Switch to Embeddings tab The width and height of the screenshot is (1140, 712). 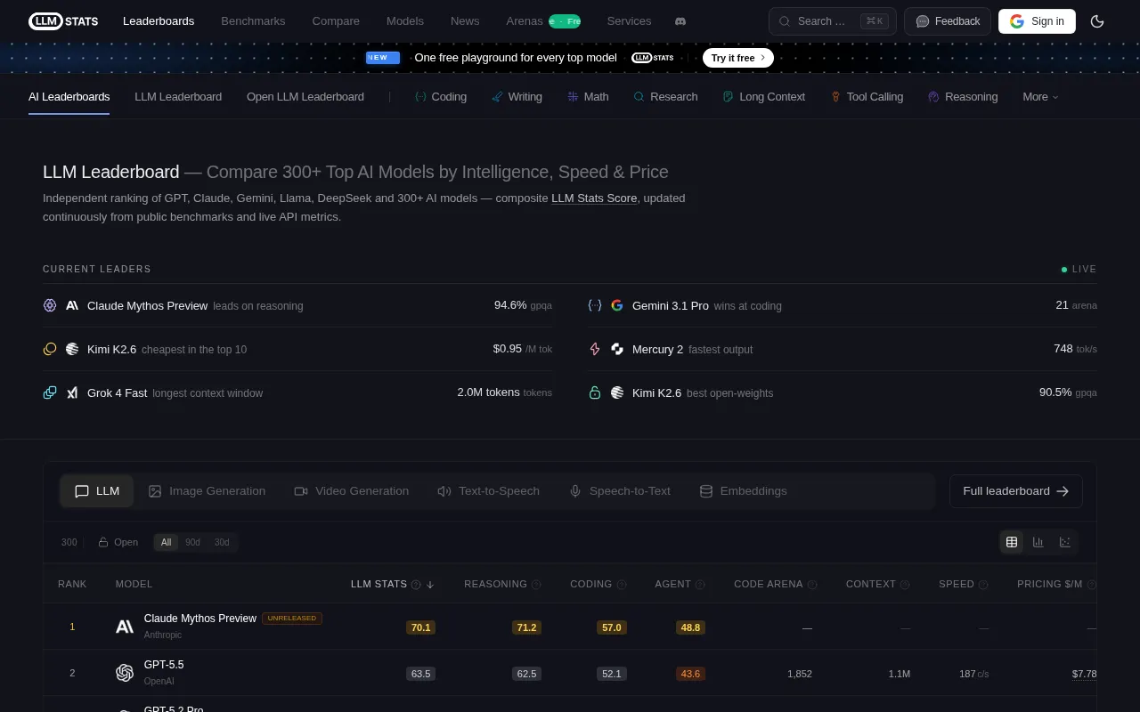tap(744, 491)
